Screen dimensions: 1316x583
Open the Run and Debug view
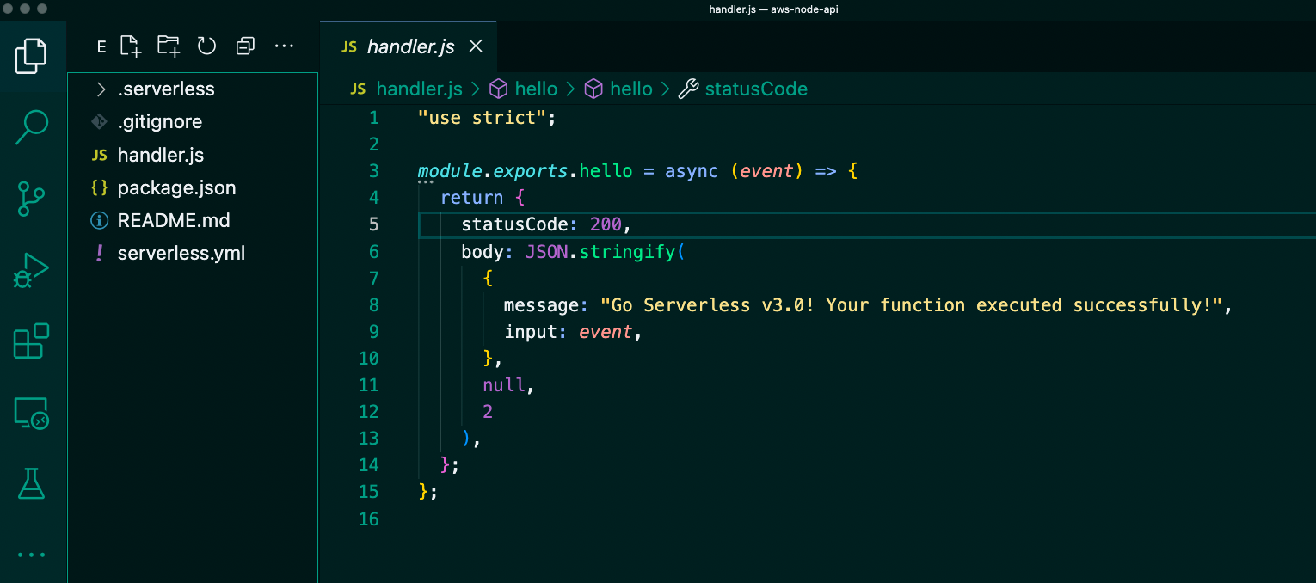click(x=32, y=270)
